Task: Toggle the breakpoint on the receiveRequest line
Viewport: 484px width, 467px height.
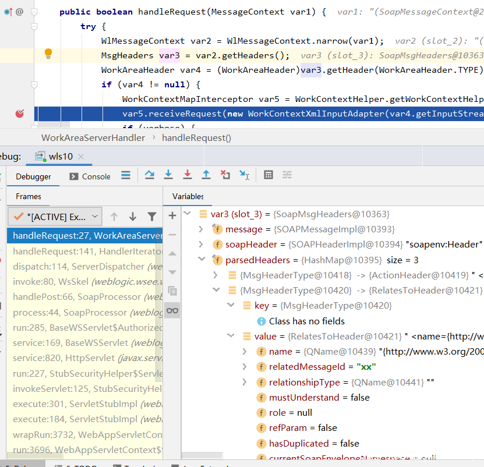Action: [20, 114]
